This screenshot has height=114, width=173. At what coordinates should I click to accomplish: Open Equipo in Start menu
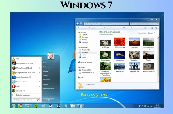[46, 84]
